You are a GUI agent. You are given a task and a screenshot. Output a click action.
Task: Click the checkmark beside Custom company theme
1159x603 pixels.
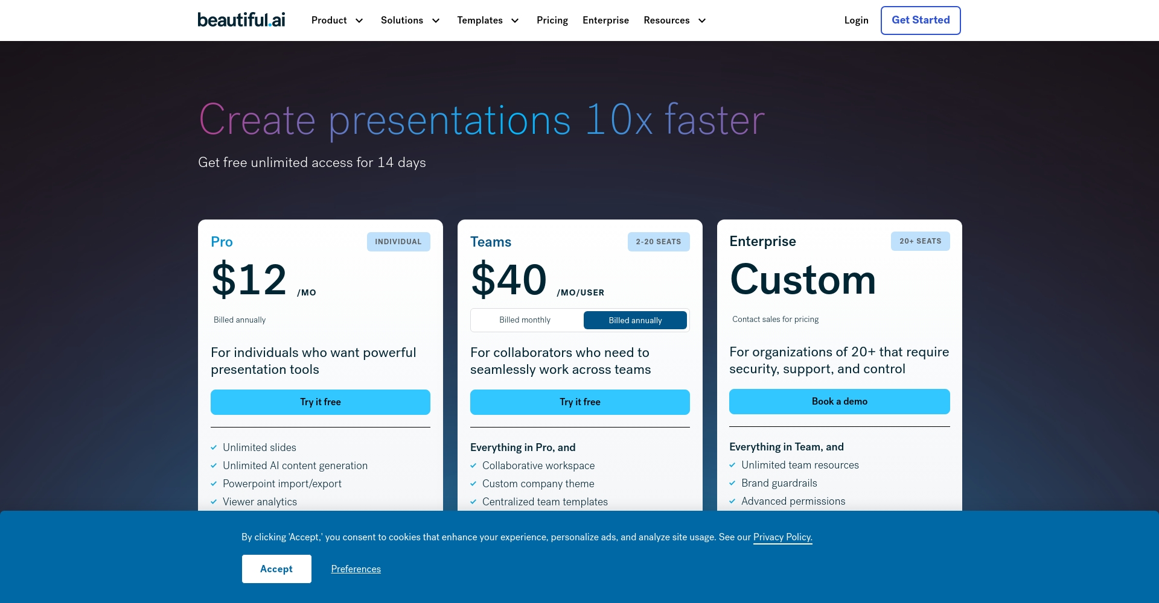(x=473, y=484)
